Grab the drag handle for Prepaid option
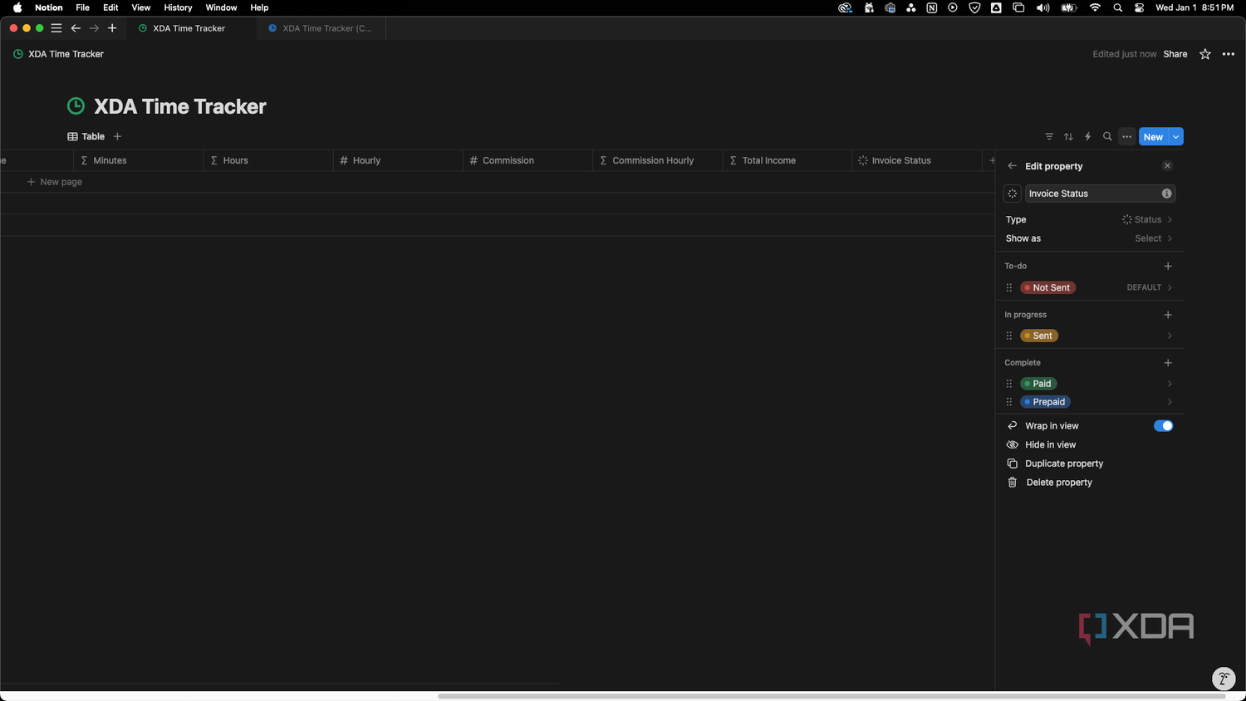Viewport: 1246px width, 701px height. click(1009, 402)
